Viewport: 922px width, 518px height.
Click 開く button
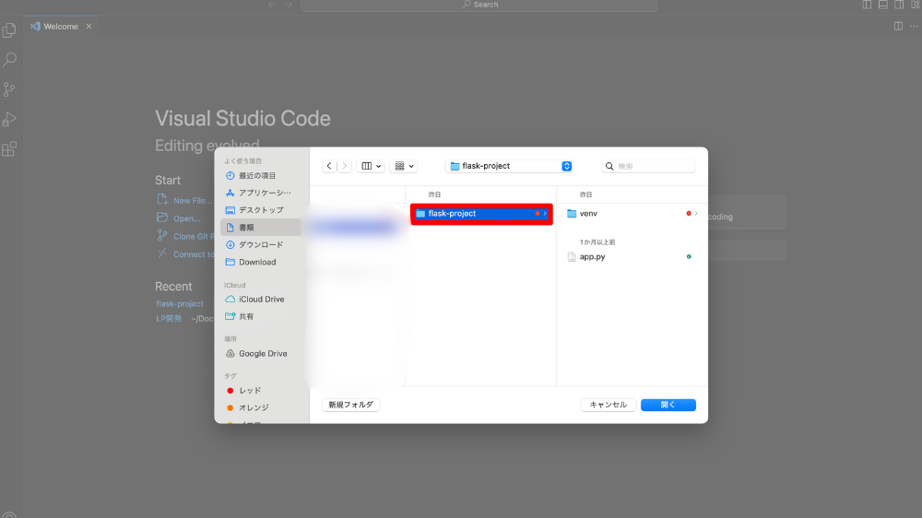pyautogui.click(x=668, y=405)
